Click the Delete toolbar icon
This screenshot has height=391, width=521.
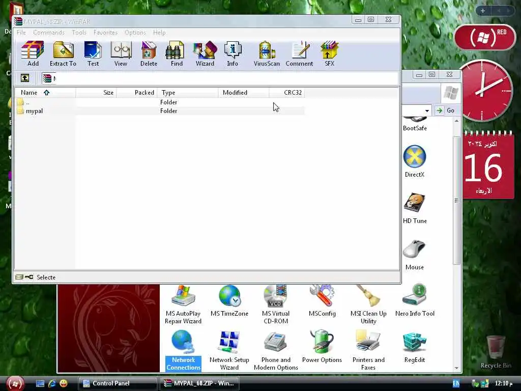click(149, 54)
